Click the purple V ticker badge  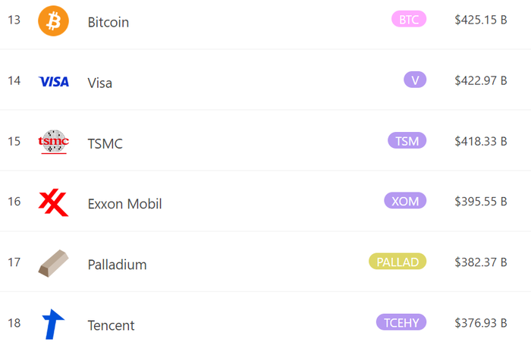pos(415,80)
